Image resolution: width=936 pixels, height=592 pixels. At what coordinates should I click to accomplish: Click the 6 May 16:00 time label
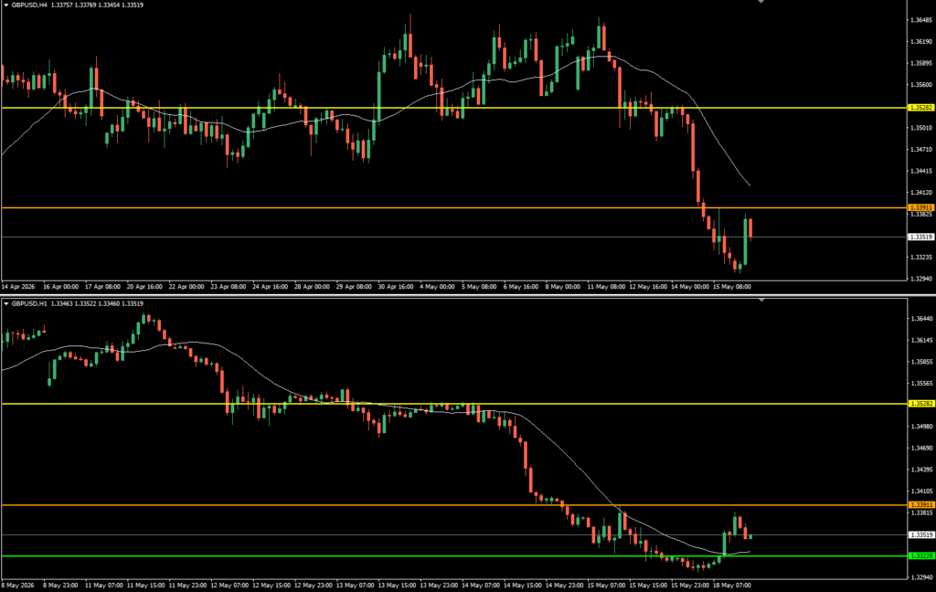[x=520, y=287]
